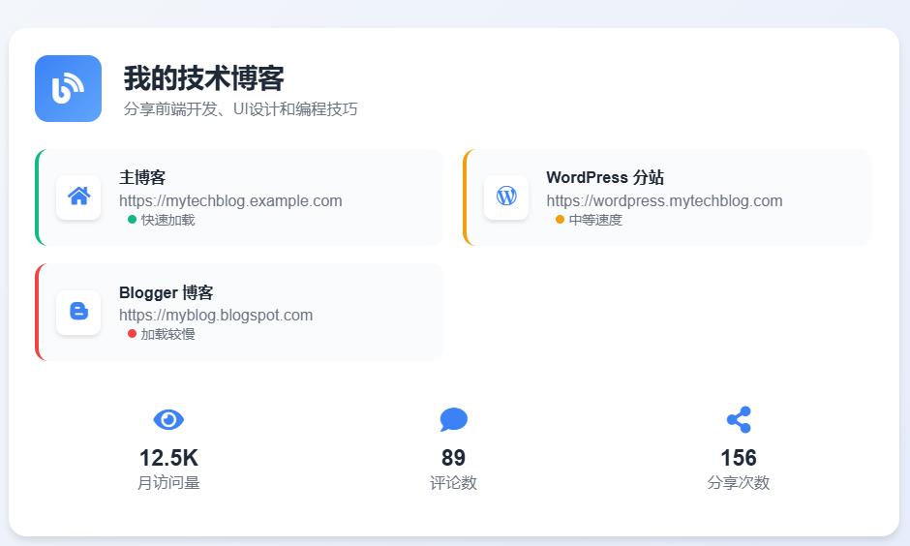910x546 pixels.
Task: Click the red 加载较慢 status dot
Action: [132, 334]
